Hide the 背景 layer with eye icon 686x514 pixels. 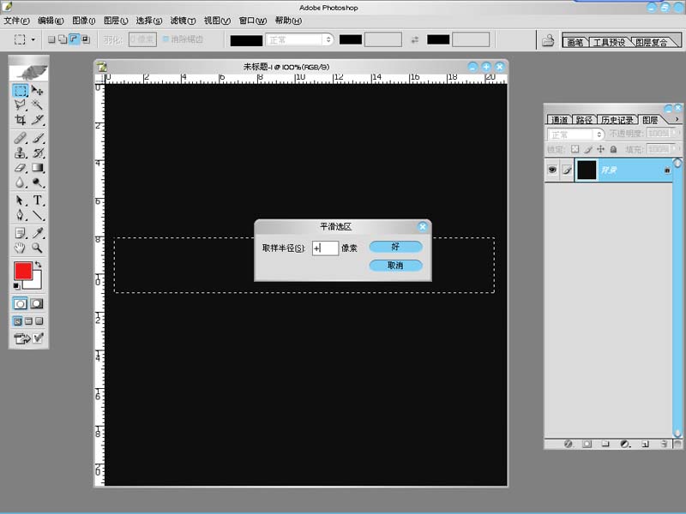click(552, 170)
